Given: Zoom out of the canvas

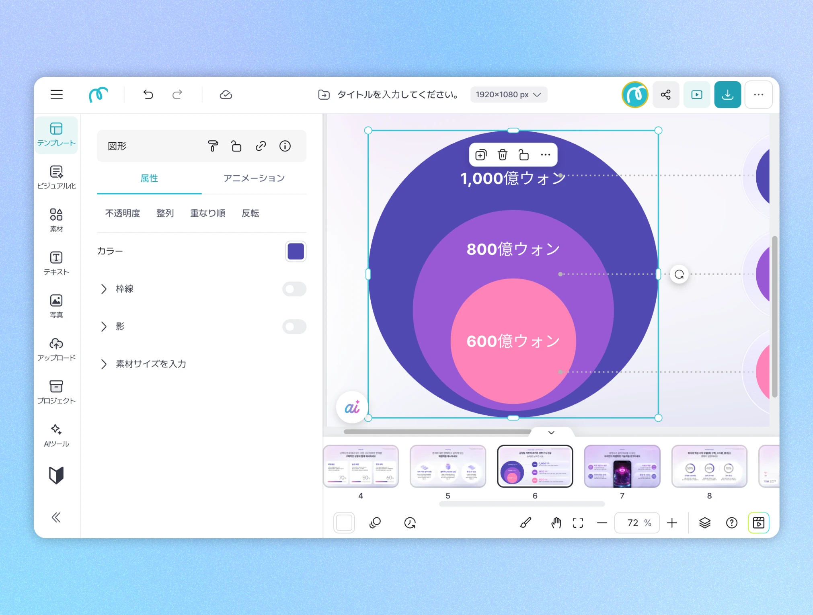Looking at the screenshot, I should pyautogui.click(x=602, y=523).
